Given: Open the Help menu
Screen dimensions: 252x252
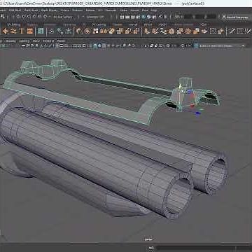Looking at the screenshot, I should pos(154,10).
